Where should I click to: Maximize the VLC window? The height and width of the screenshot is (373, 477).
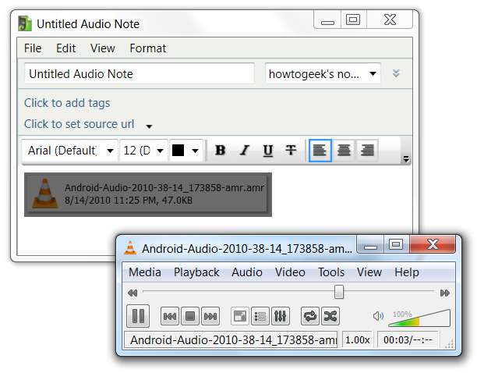(396, 245)
